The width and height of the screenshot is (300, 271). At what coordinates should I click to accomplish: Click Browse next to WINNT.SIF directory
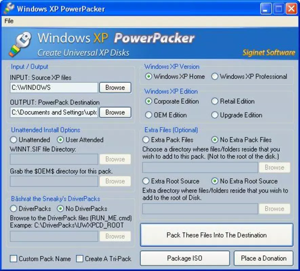coord(115,159)
